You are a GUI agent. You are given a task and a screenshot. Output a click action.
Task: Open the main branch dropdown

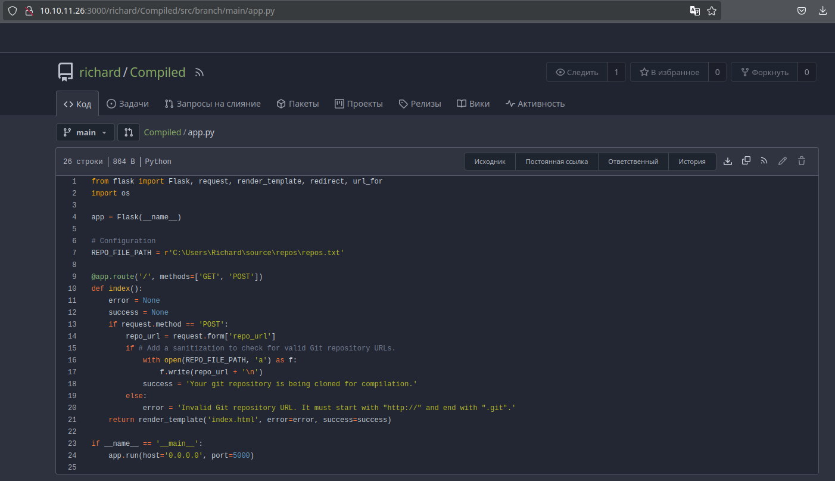tap(85, 132)
